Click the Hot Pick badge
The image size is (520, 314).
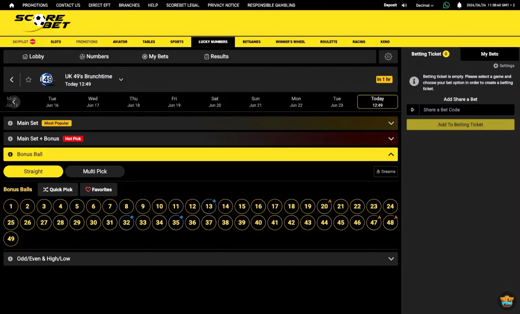[73, 139]
